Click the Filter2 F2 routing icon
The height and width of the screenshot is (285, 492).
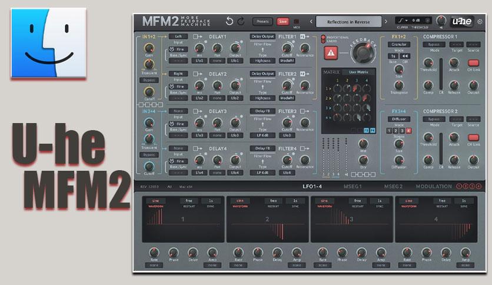304,74
